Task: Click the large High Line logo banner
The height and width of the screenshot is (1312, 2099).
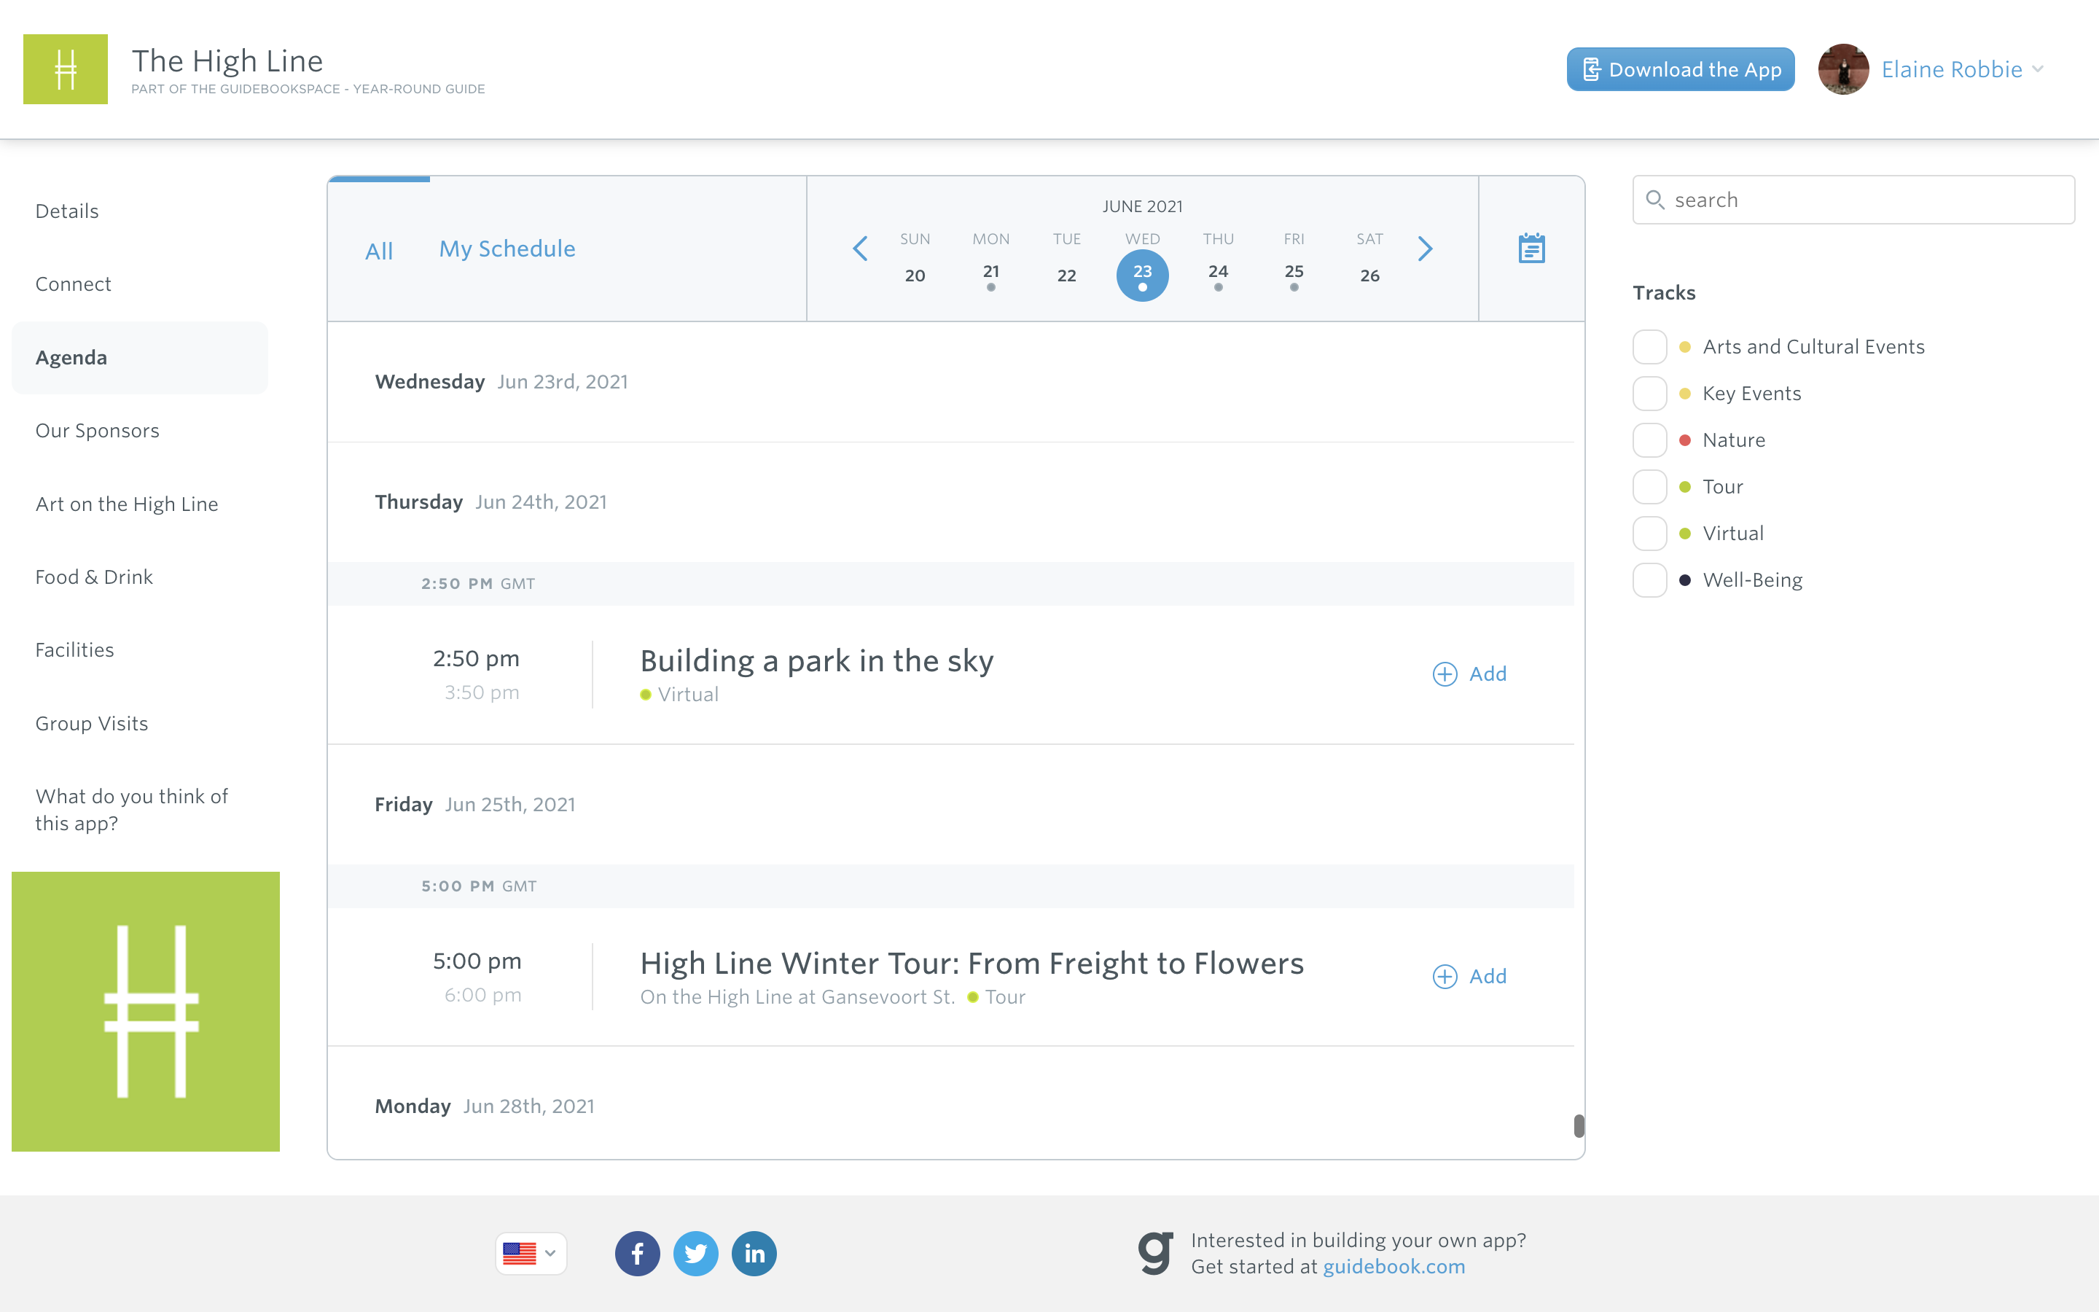Action: point(146,1011)
